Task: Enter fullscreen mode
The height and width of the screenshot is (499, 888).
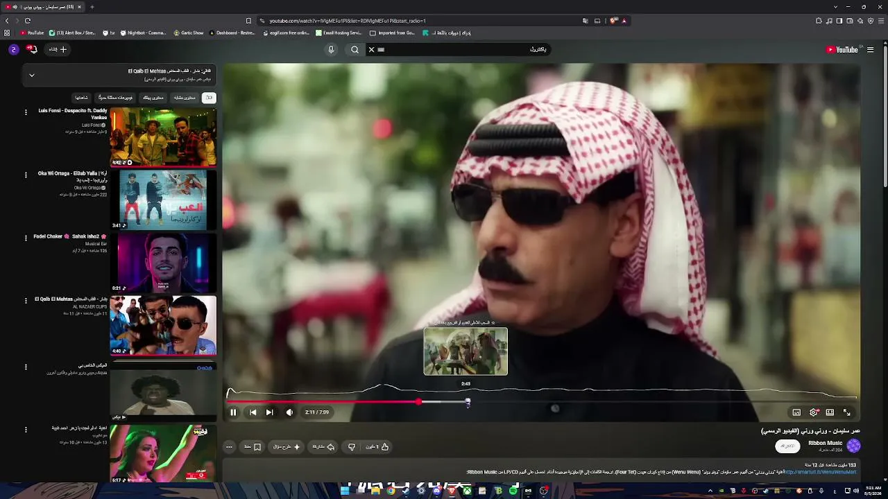Action: coord(846,412)
